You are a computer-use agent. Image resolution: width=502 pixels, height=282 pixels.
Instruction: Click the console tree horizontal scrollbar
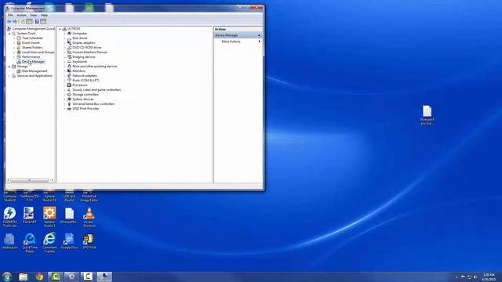coord(30,180)
